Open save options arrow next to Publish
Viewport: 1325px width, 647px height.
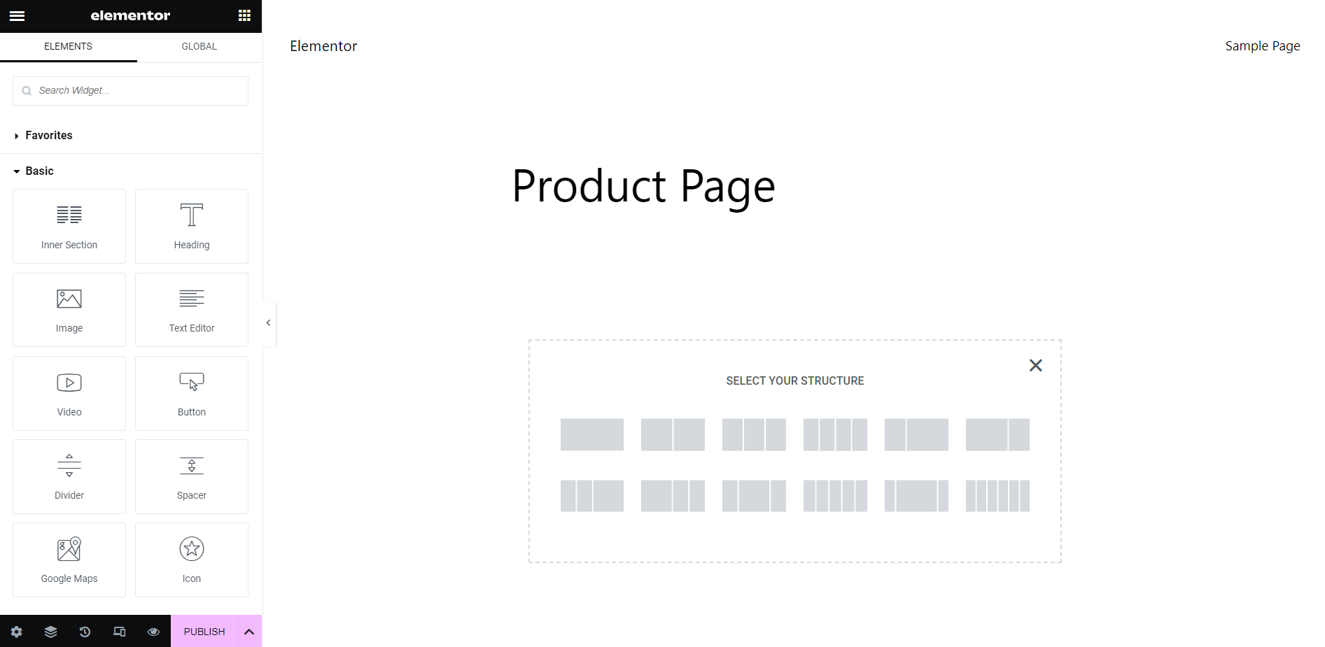tap(249, 632)
